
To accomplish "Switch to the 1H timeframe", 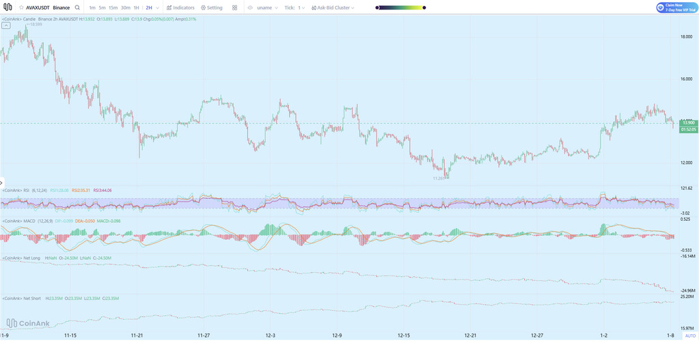I will [137, 8].
